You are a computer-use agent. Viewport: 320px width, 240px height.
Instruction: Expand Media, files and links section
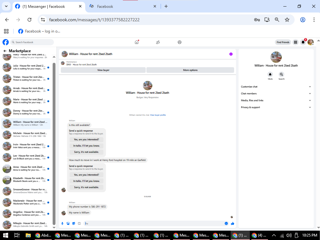[x=276, y=100]
